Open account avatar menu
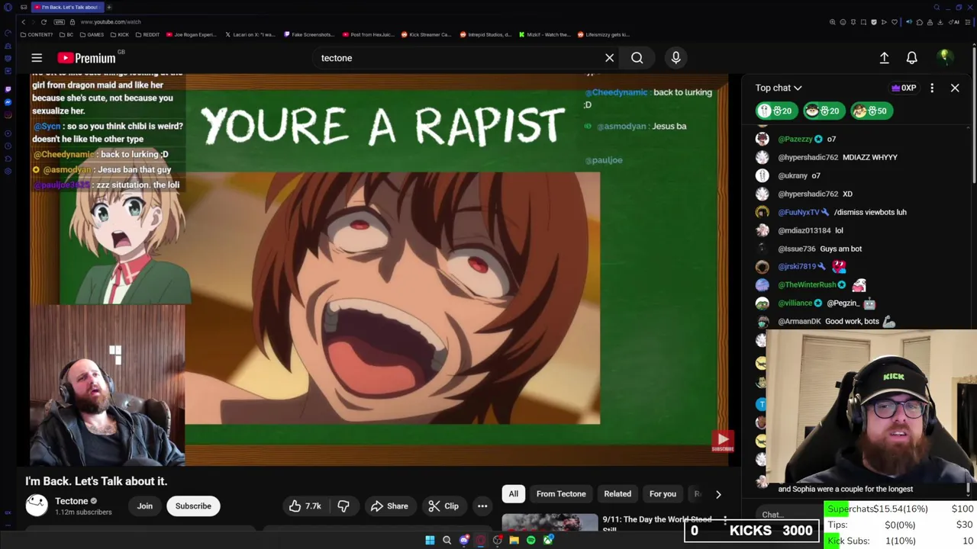977x549 pixels. [944, 58]
